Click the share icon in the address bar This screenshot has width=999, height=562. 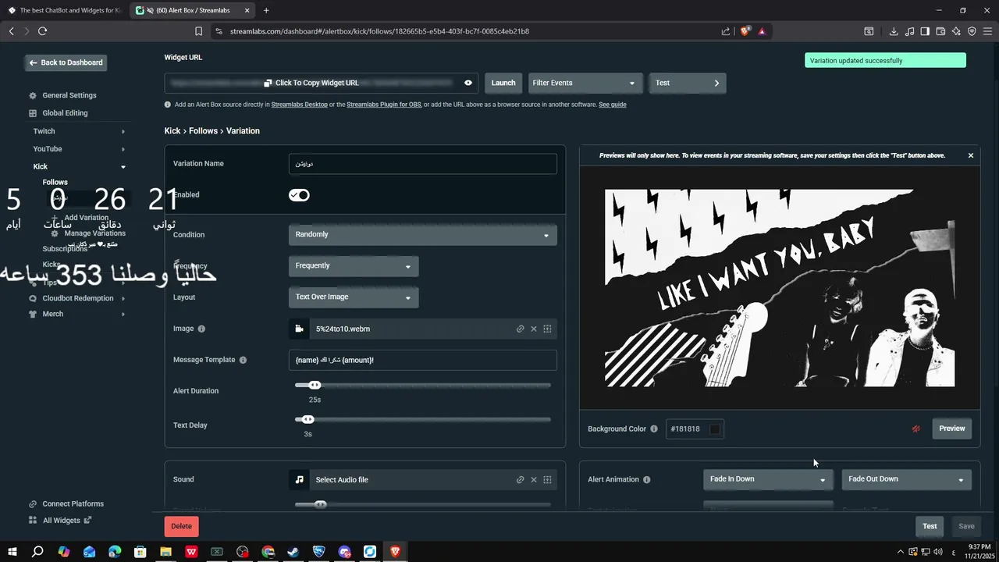pos(726,31)
